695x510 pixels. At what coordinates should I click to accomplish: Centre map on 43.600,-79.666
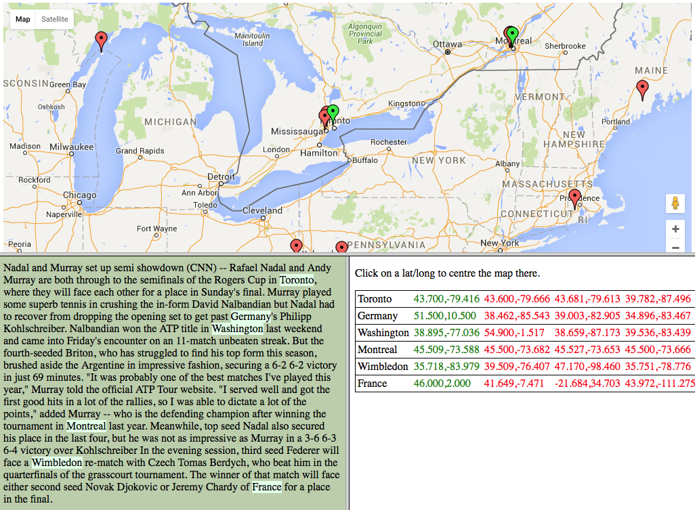pyautogui.click(x=517, y=299)
